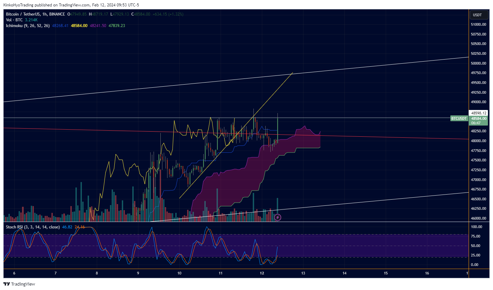
Task: Click the 46000.00 price axis label
Action: tap(478, 218)
